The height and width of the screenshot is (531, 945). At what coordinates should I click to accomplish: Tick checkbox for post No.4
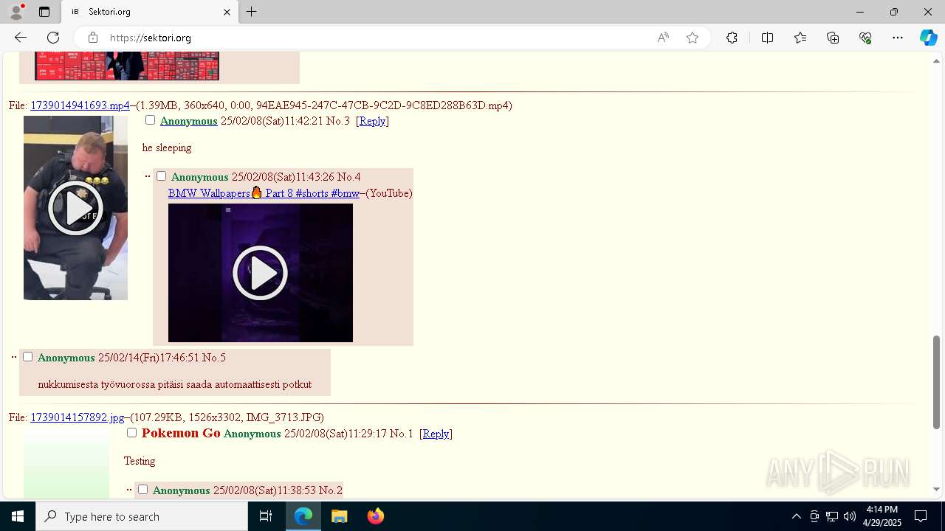[x=161, y=176]
